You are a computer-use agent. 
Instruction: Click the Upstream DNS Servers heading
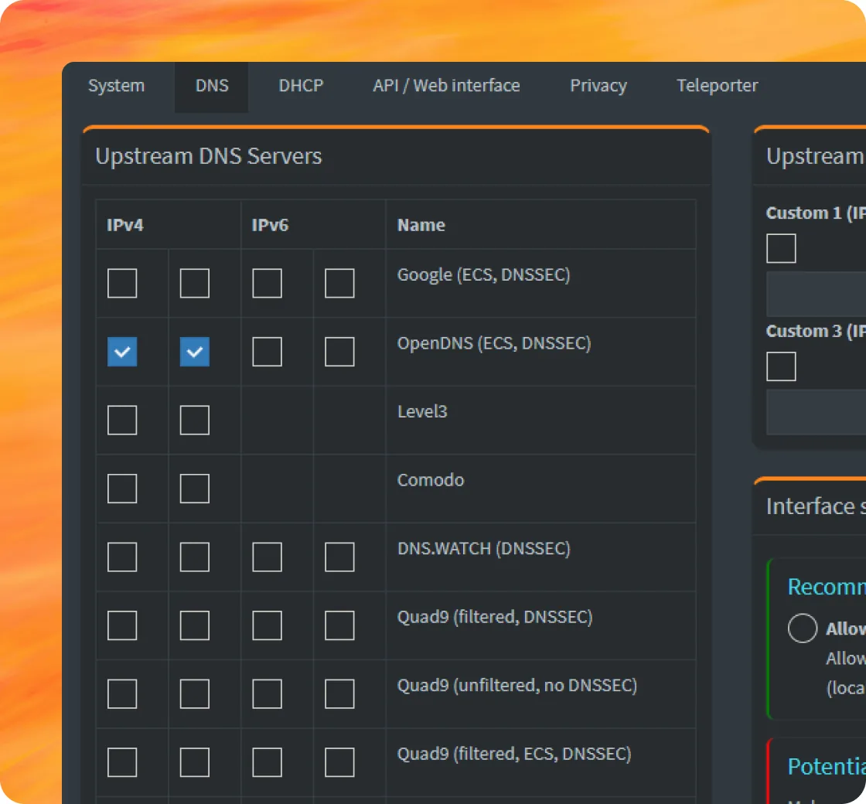click(208, 156)
